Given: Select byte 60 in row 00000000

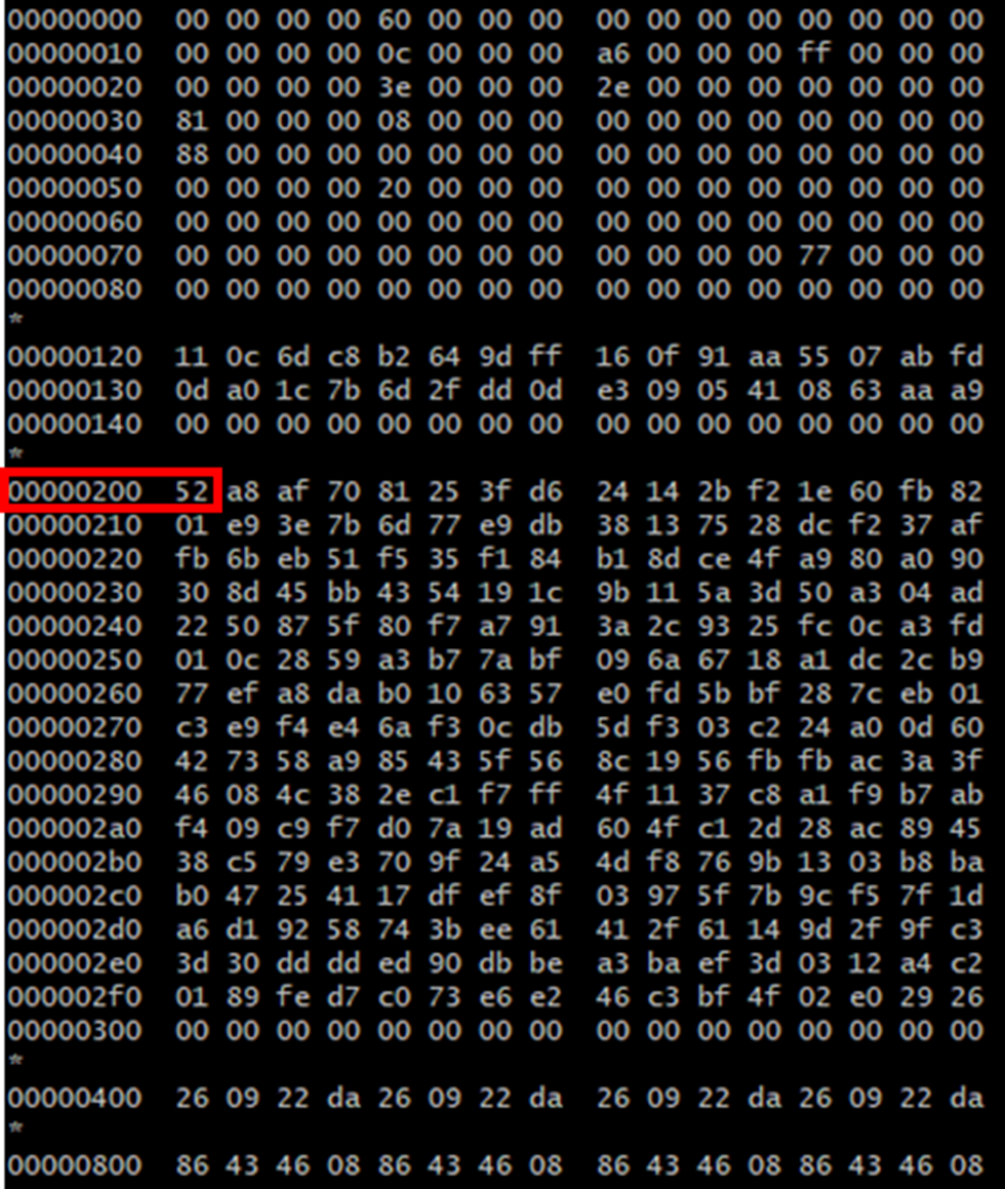Looking at the screenshot, I should [394, 20].
